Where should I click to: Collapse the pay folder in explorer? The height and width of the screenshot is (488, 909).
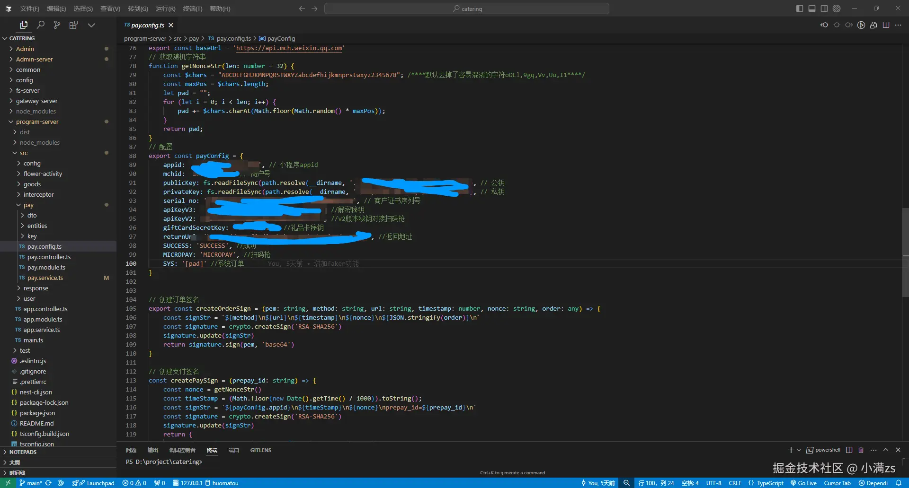28,205
